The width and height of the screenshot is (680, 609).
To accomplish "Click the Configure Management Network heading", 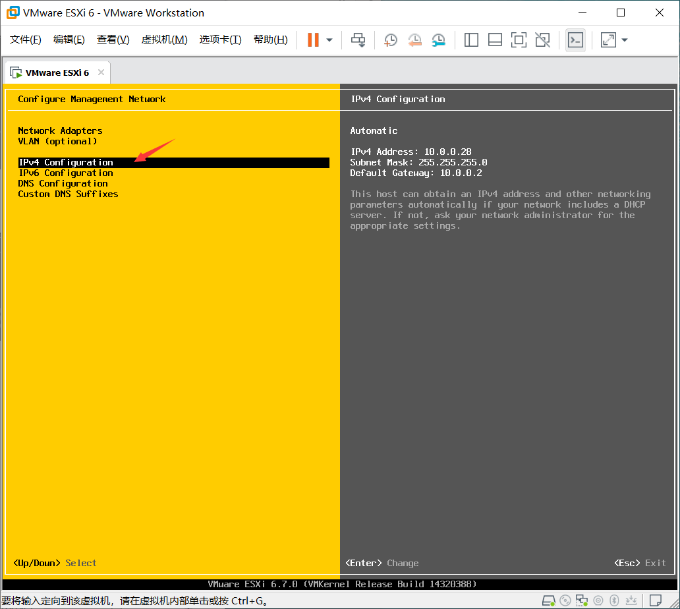I will [x=92, y=99].
